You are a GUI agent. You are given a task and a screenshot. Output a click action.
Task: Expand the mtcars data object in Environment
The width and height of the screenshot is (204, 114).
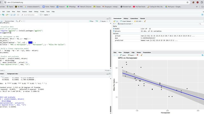[114, 31]
